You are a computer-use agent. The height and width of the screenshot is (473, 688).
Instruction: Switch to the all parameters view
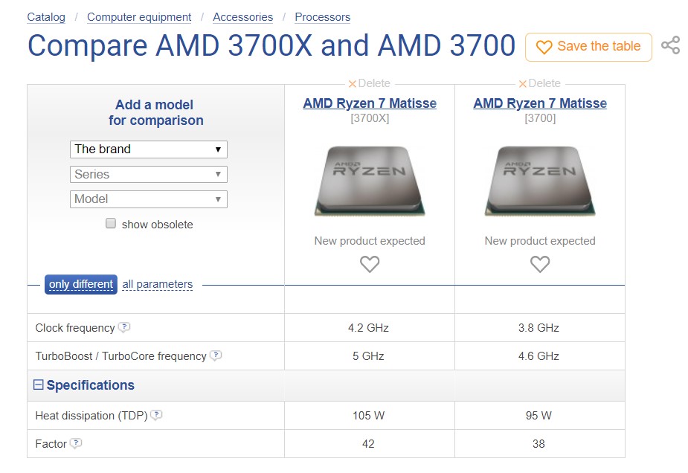pos(158,284)
